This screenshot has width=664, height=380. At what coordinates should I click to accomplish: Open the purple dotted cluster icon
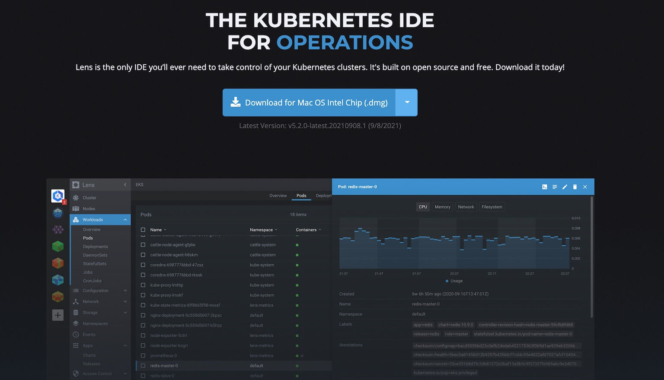tap(58, 229)
